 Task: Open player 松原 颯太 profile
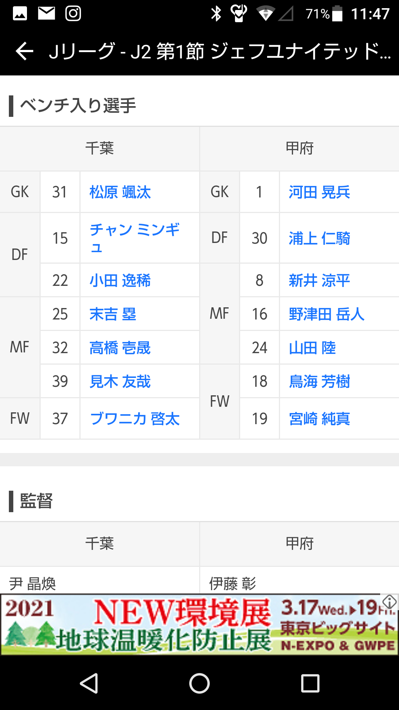tap(120, 192)
